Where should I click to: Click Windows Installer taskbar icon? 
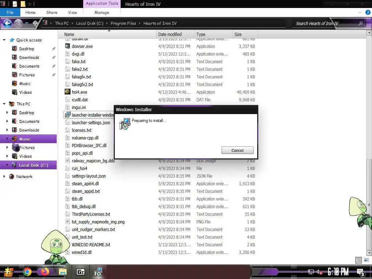pos(98,272)
